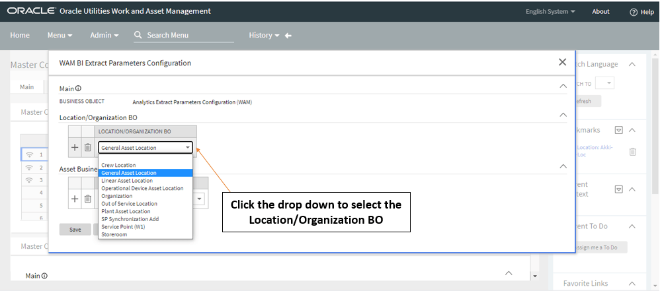
Task: Click the History back arrow icon
Action: pyautogui.click(x=288, y=36)
